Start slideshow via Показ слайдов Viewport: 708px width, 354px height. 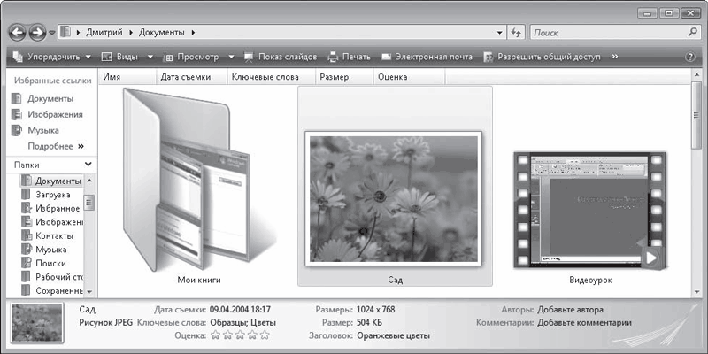[281, 57]
